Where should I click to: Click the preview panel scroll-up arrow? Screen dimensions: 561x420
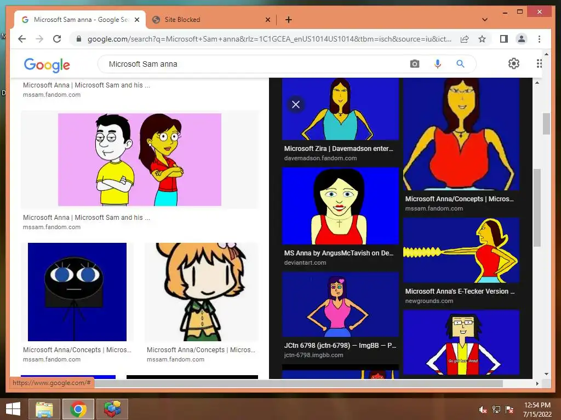pyautogui.click(x=537, y=83)
